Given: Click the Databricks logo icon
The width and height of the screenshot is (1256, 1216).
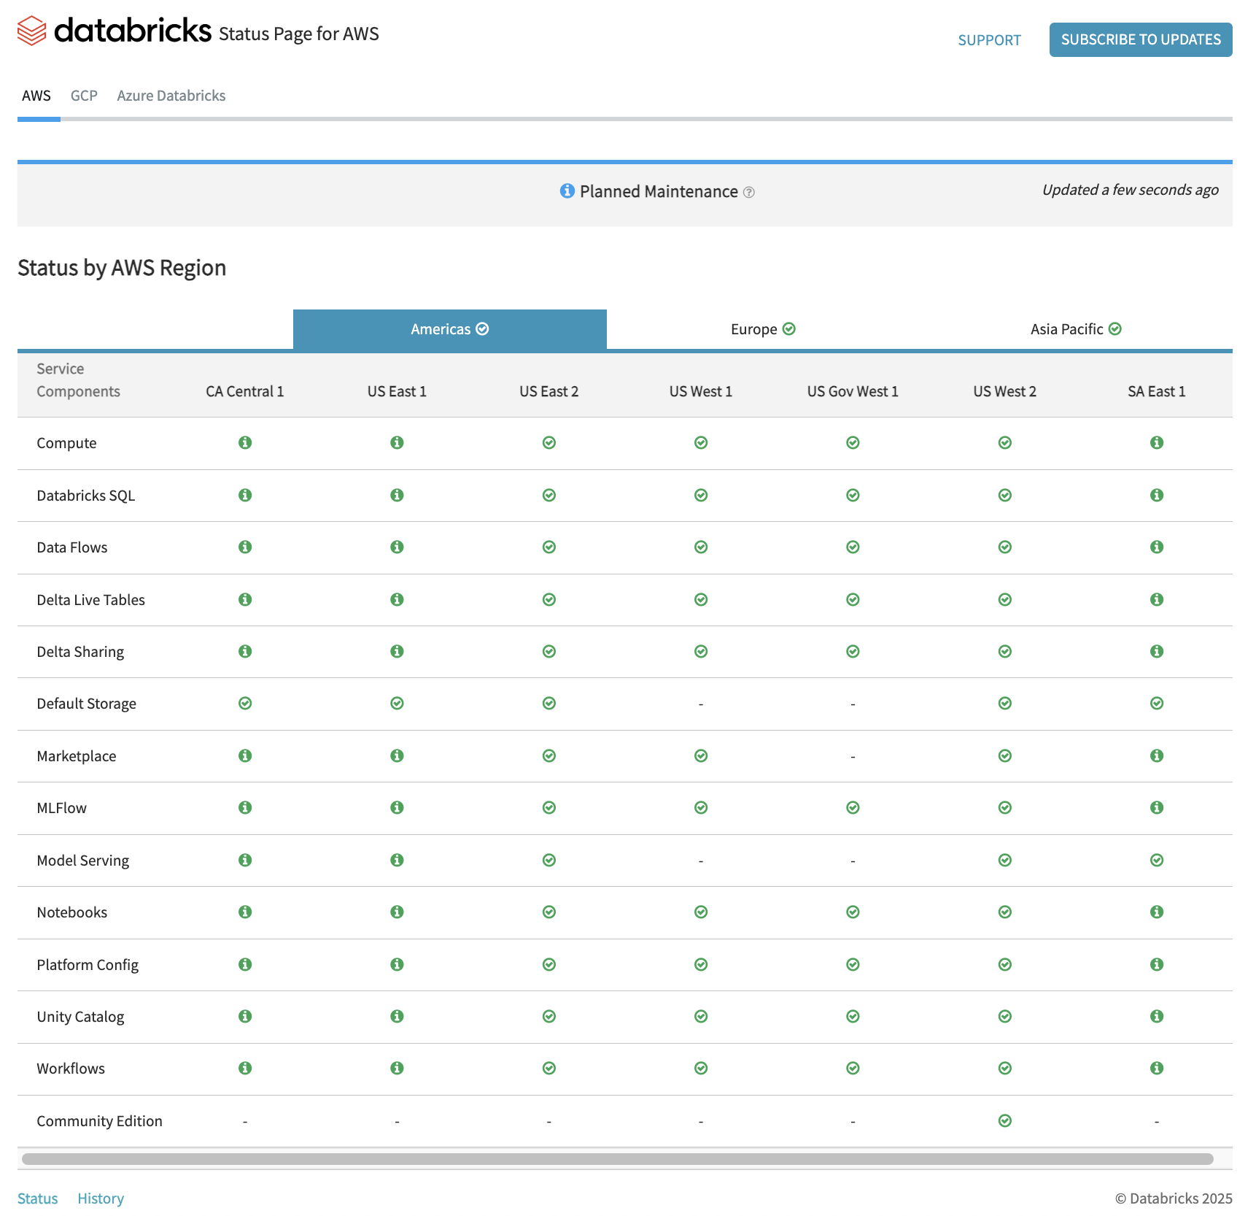Looking at the screenshot, I should [x=31, y=31].
